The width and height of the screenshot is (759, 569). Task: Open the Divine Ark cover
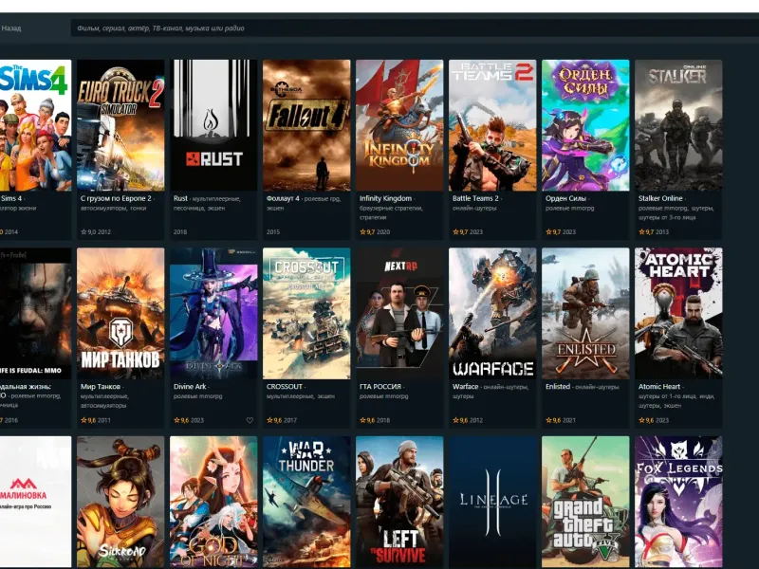pyautogui.click(x=213, y=313)
